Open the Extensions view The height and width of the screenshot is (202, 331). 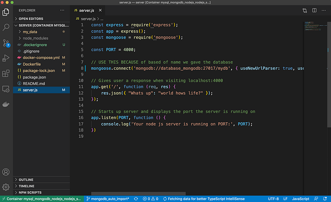pos(6,73)
